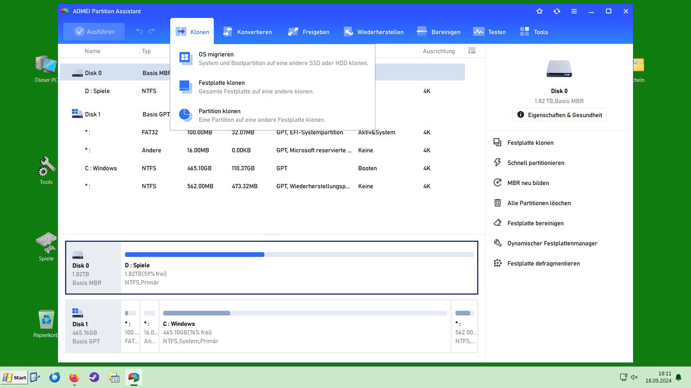Click the Disk 0 drive icon in partition list
Image resolution: width=691 pixels, height=388 pixels.
pyautogui.click(x=77, y=73)
